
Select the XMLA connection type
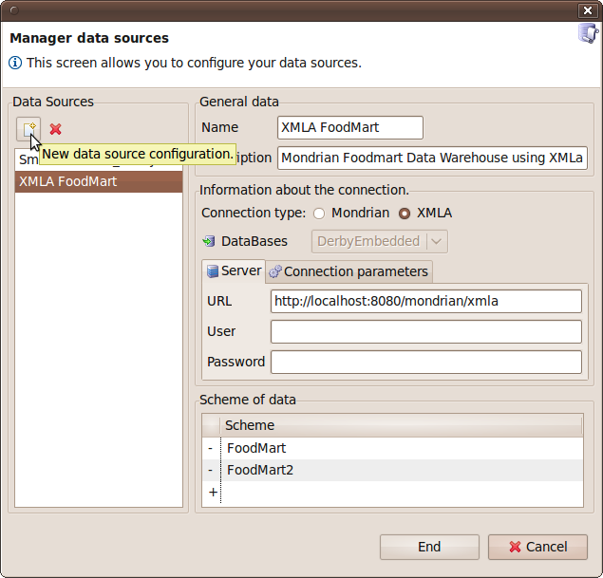[405, 214]
